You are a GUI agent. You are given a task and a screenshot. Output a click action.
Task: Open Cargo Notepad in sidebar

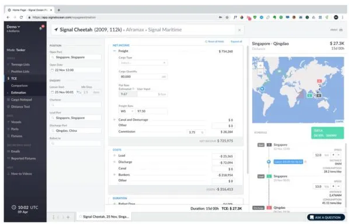21,99
